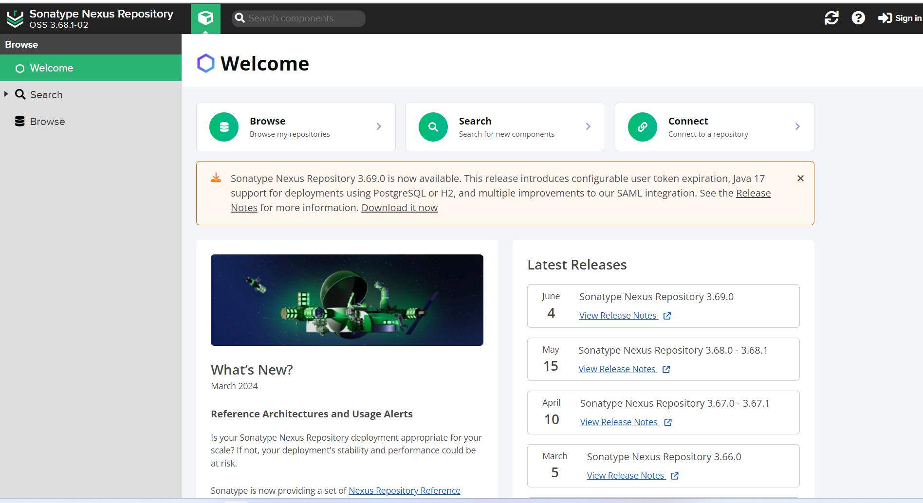
Task: Open the Download it now link
Action: tap(399, 208)
